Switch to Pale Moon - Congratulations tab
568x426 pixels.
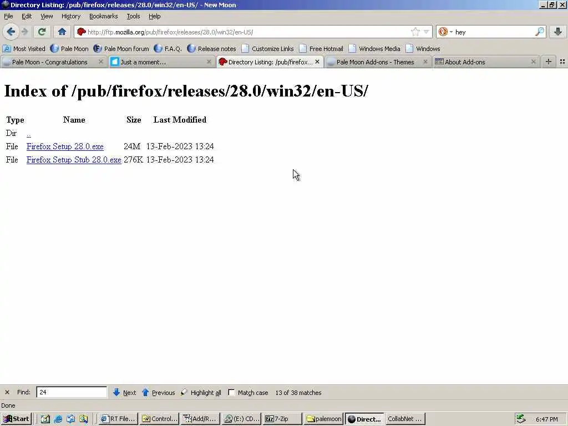(x=49, y=62)
